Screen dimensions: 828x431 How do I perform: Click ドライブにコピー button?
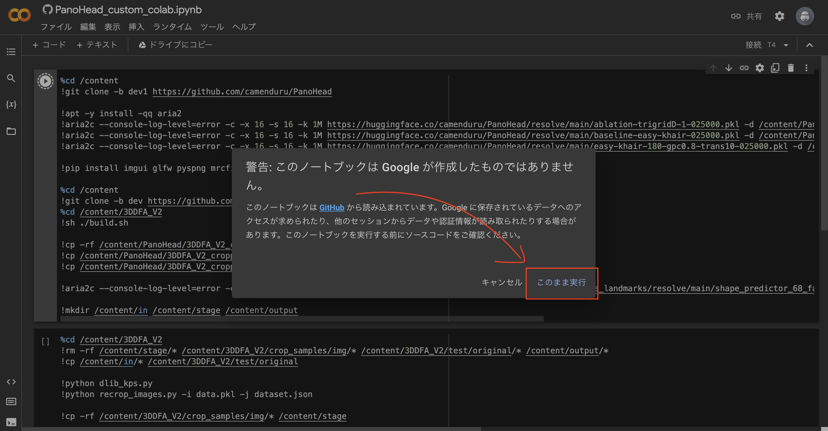[x=175, y=45]
